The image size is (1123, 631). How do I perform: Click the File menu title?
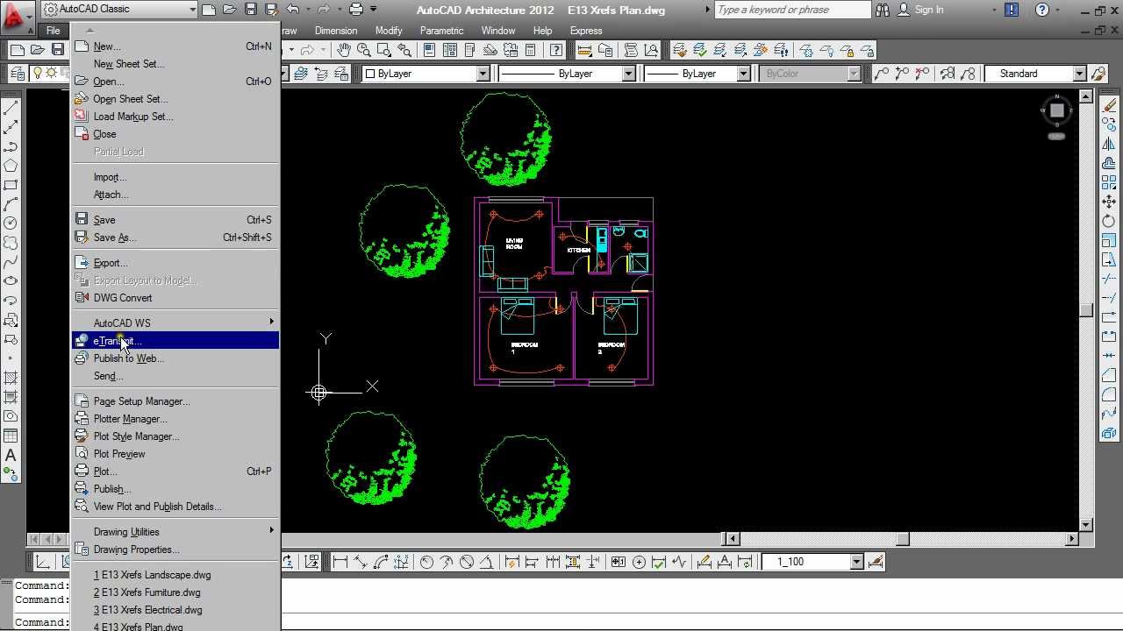[x=54, y=31]
